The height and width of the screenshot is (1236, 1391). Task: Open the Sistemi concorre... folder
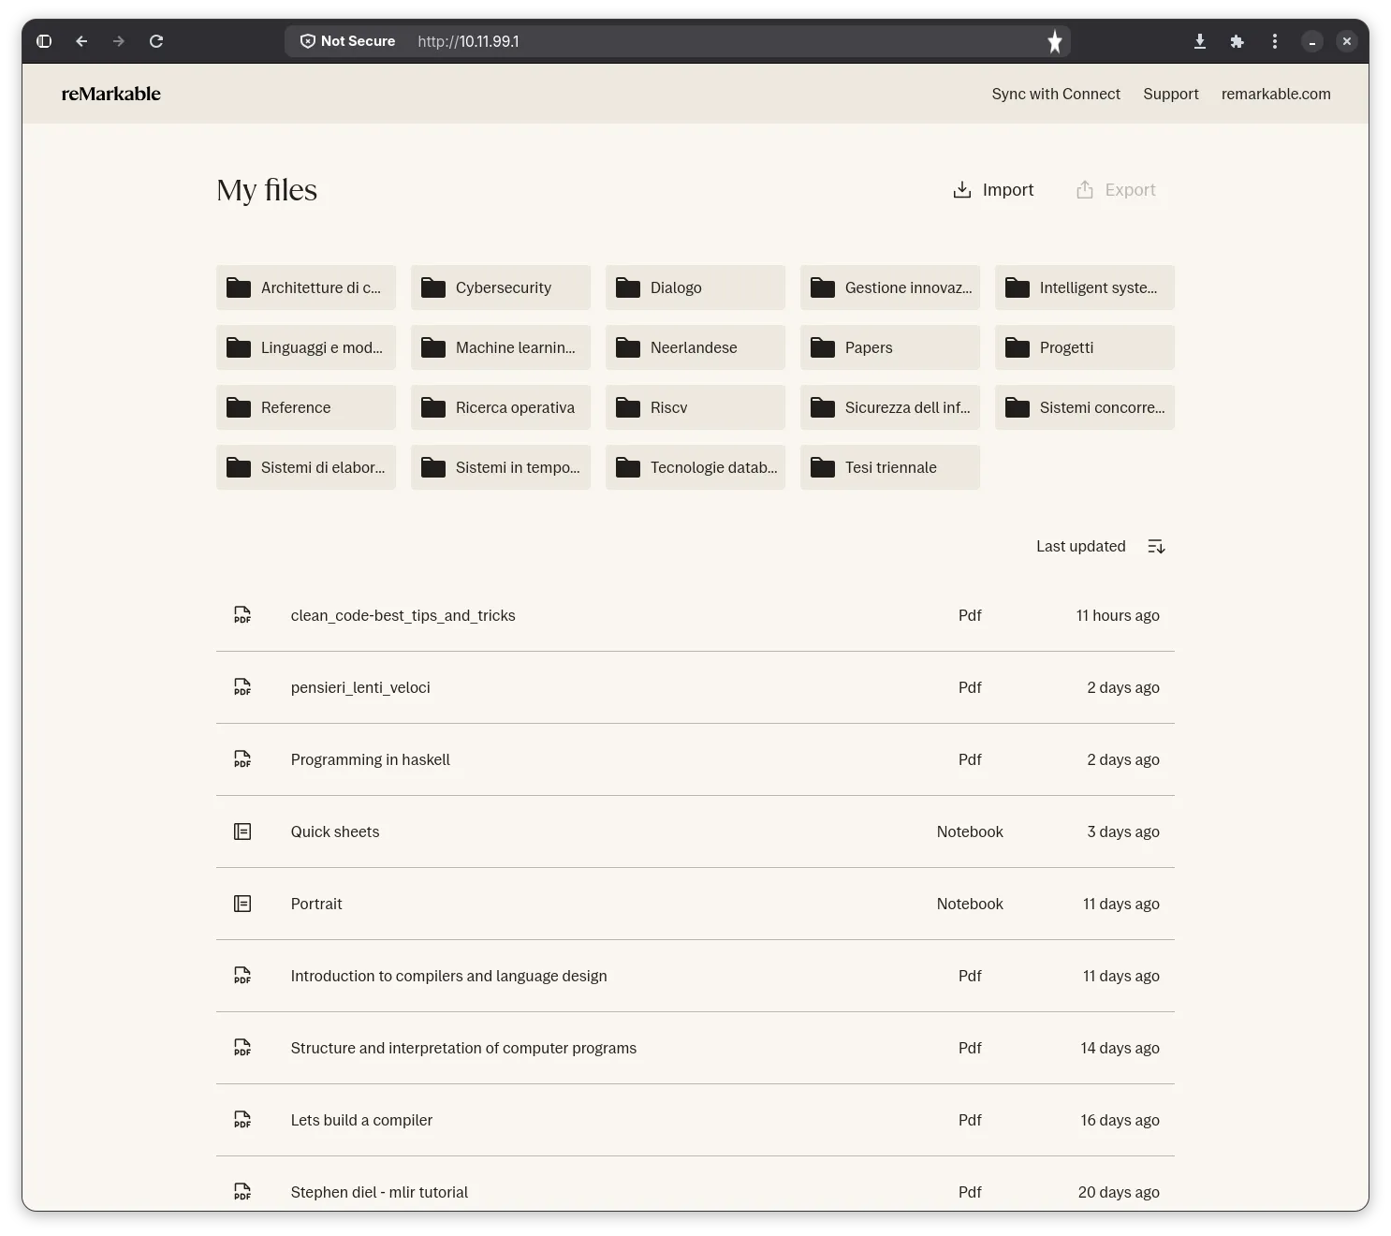click(x=1085, y=407)
